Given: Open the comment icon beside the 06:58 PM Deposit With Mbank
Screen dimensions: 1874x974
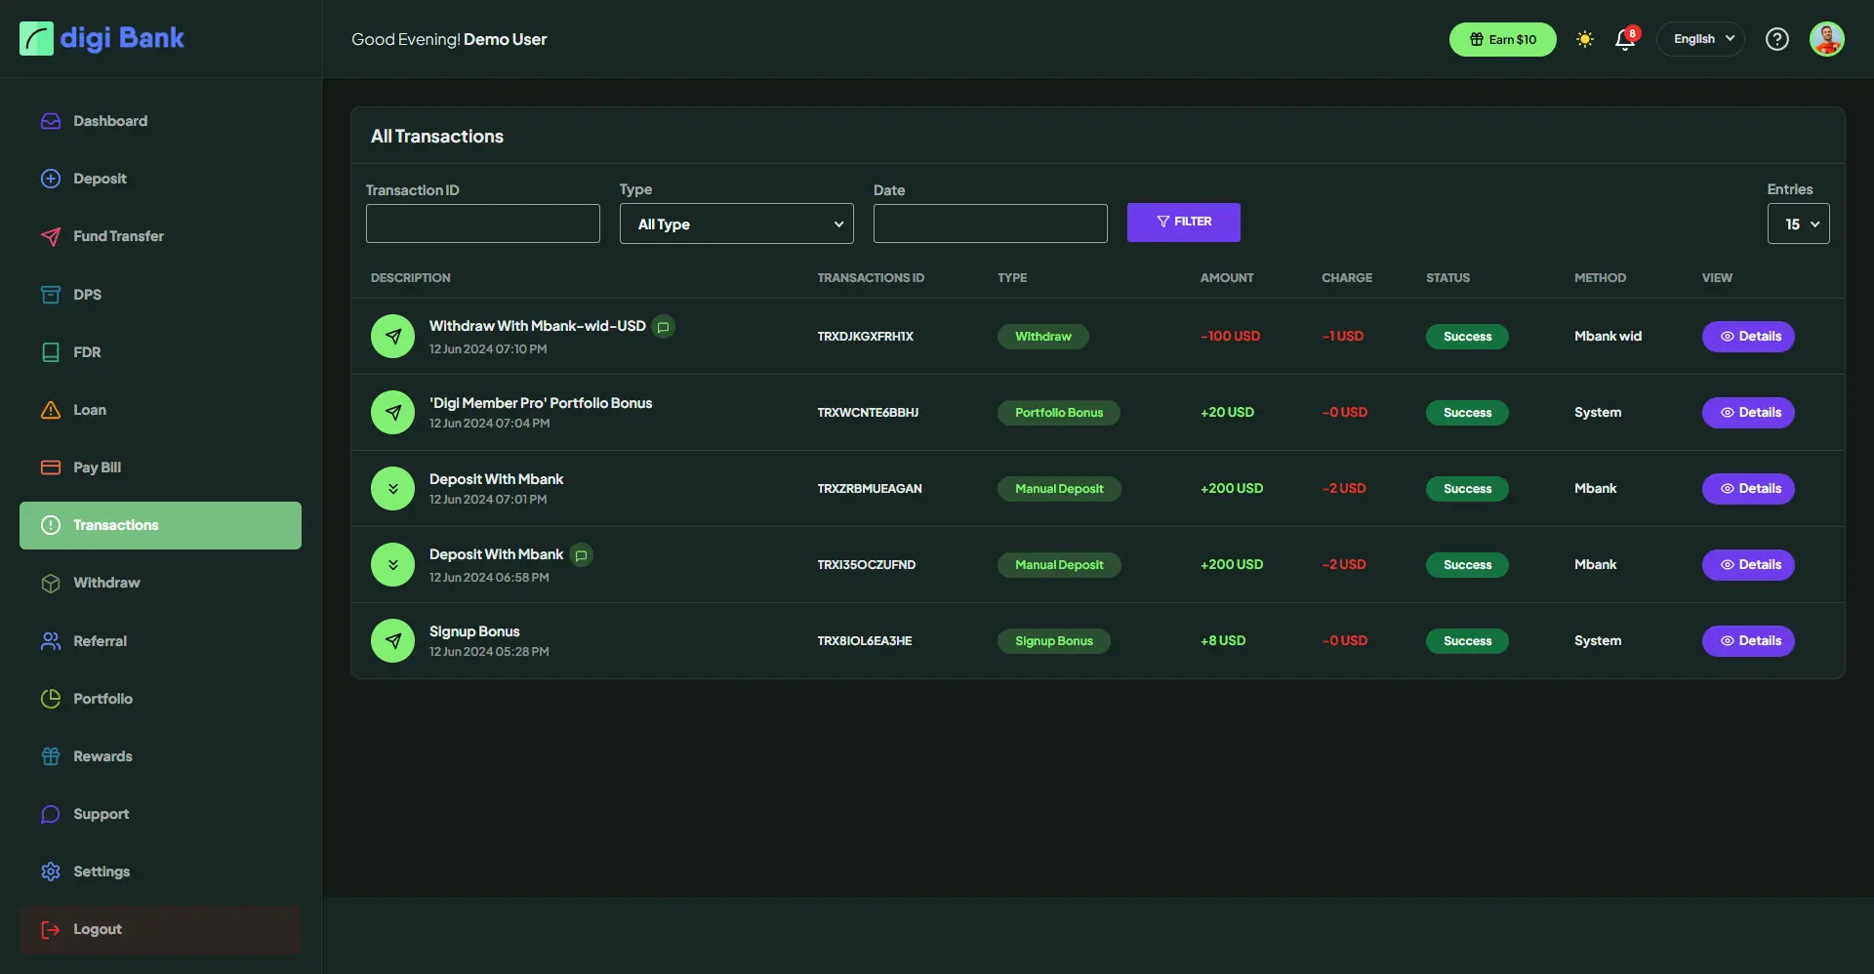Looking at the screenshot, I should [581, 555].
